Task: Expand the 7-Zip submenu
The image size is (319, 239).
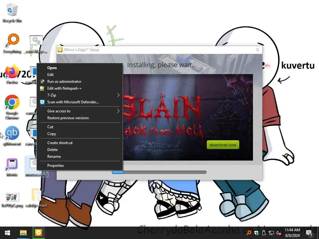Action: click(x=80, y=95)
